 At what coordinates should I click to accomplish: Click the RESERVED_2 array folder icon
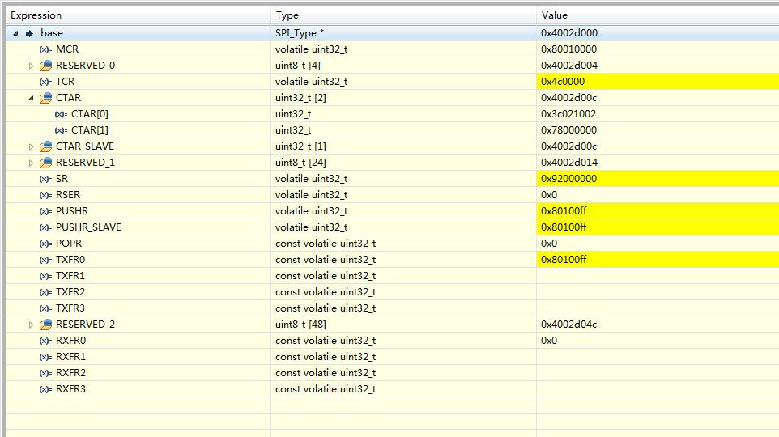tap(45, 325)
